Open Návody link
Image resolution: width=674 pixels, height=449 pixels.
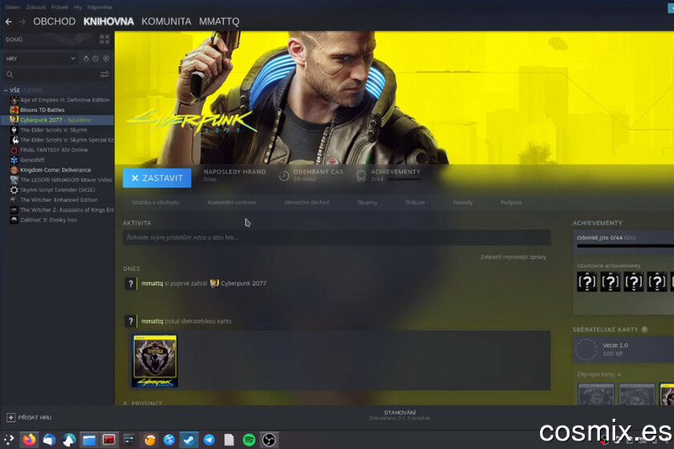click(463, 202)
